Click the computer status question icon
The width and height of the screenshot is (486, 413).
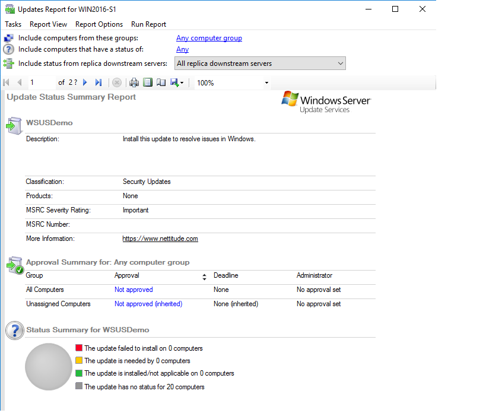tap(8, 49)
